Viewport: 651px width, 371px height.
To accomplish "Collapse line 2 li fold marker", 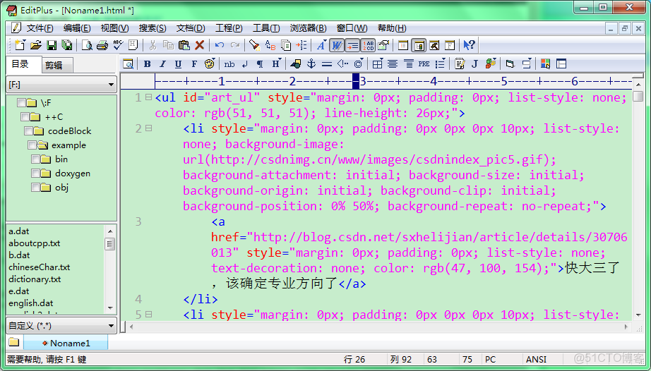I will [148, 128].
